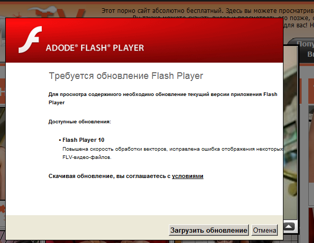The width and height of the screenshot is (314, 243).
Task: Click the Скачивая обновление agreement sentence
Action: click(x=126, y=176)
